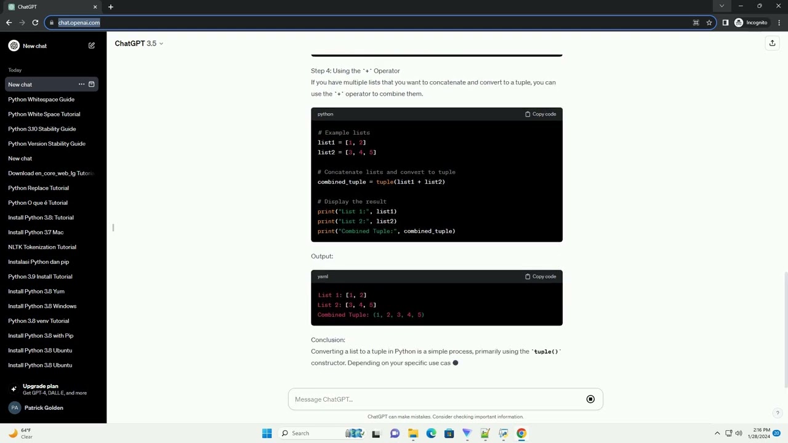Select the ChatGPT browser tab
Viewport: 788px width, 443px height.
pyautogui.click(x=52, y=7)
